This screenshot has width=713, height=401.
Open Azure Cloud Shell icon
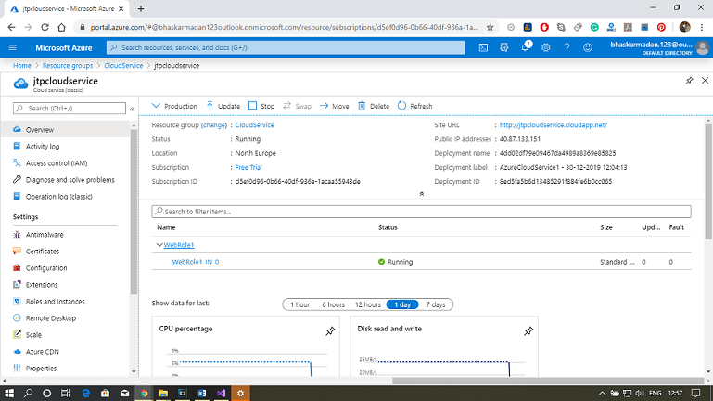point(483,47)
